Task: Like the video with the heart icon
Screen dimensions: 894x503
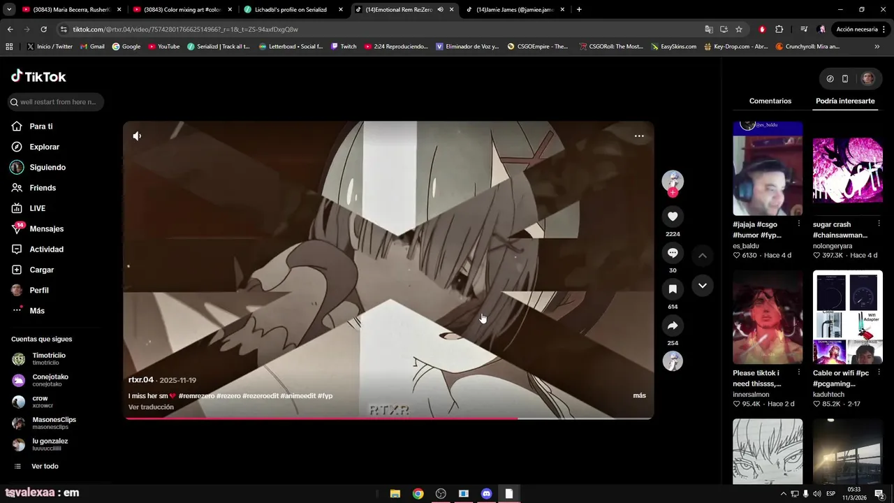Action: point(673,217)
